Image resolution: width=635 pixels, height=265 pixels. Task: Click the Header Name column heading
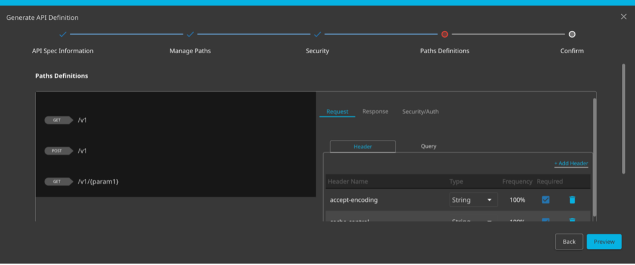coord(348,181)
